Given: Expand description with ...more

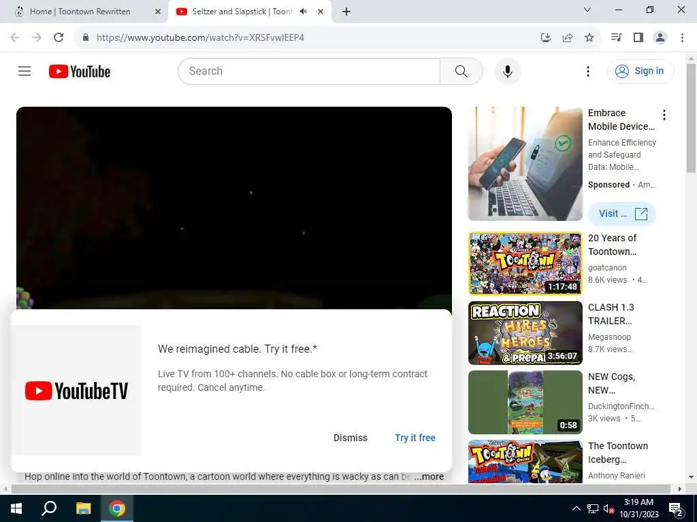Looking at the screenshot, I should pos(429,476).
